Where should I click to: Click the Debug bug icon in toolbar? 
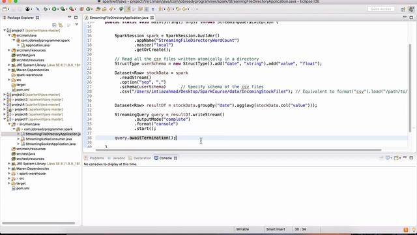(46, 9)
